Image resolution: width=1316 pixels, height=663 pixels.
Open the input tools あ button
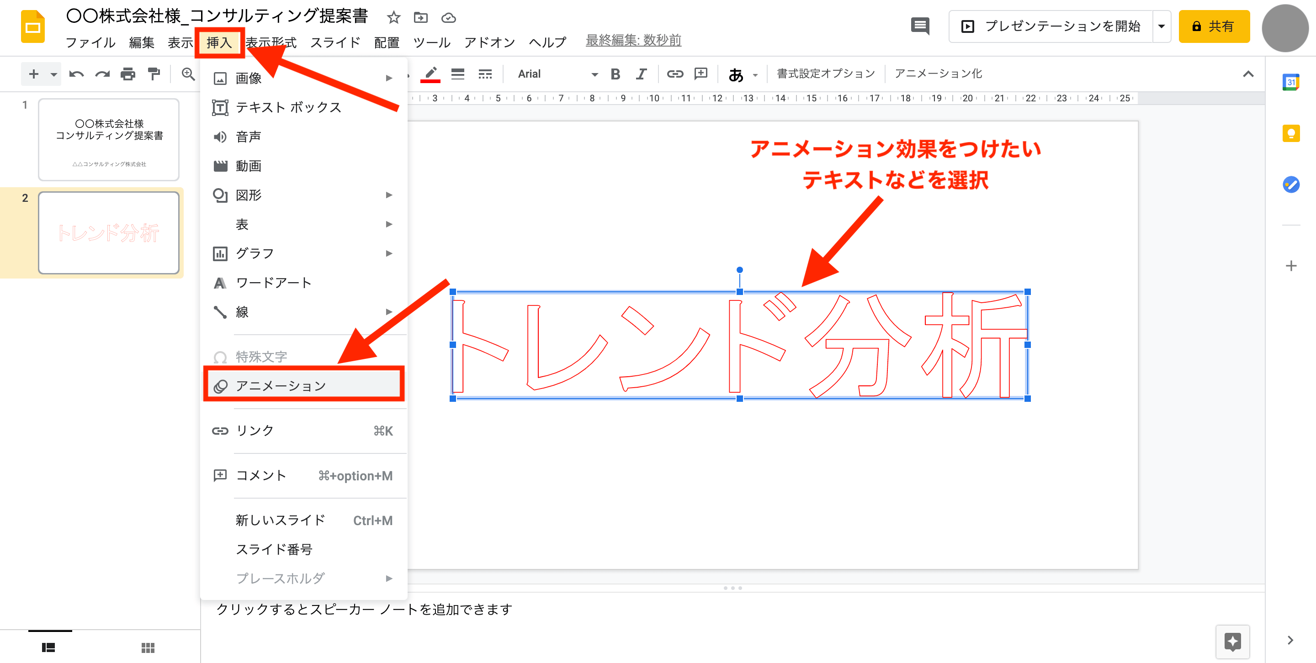[x=736, y=74]
